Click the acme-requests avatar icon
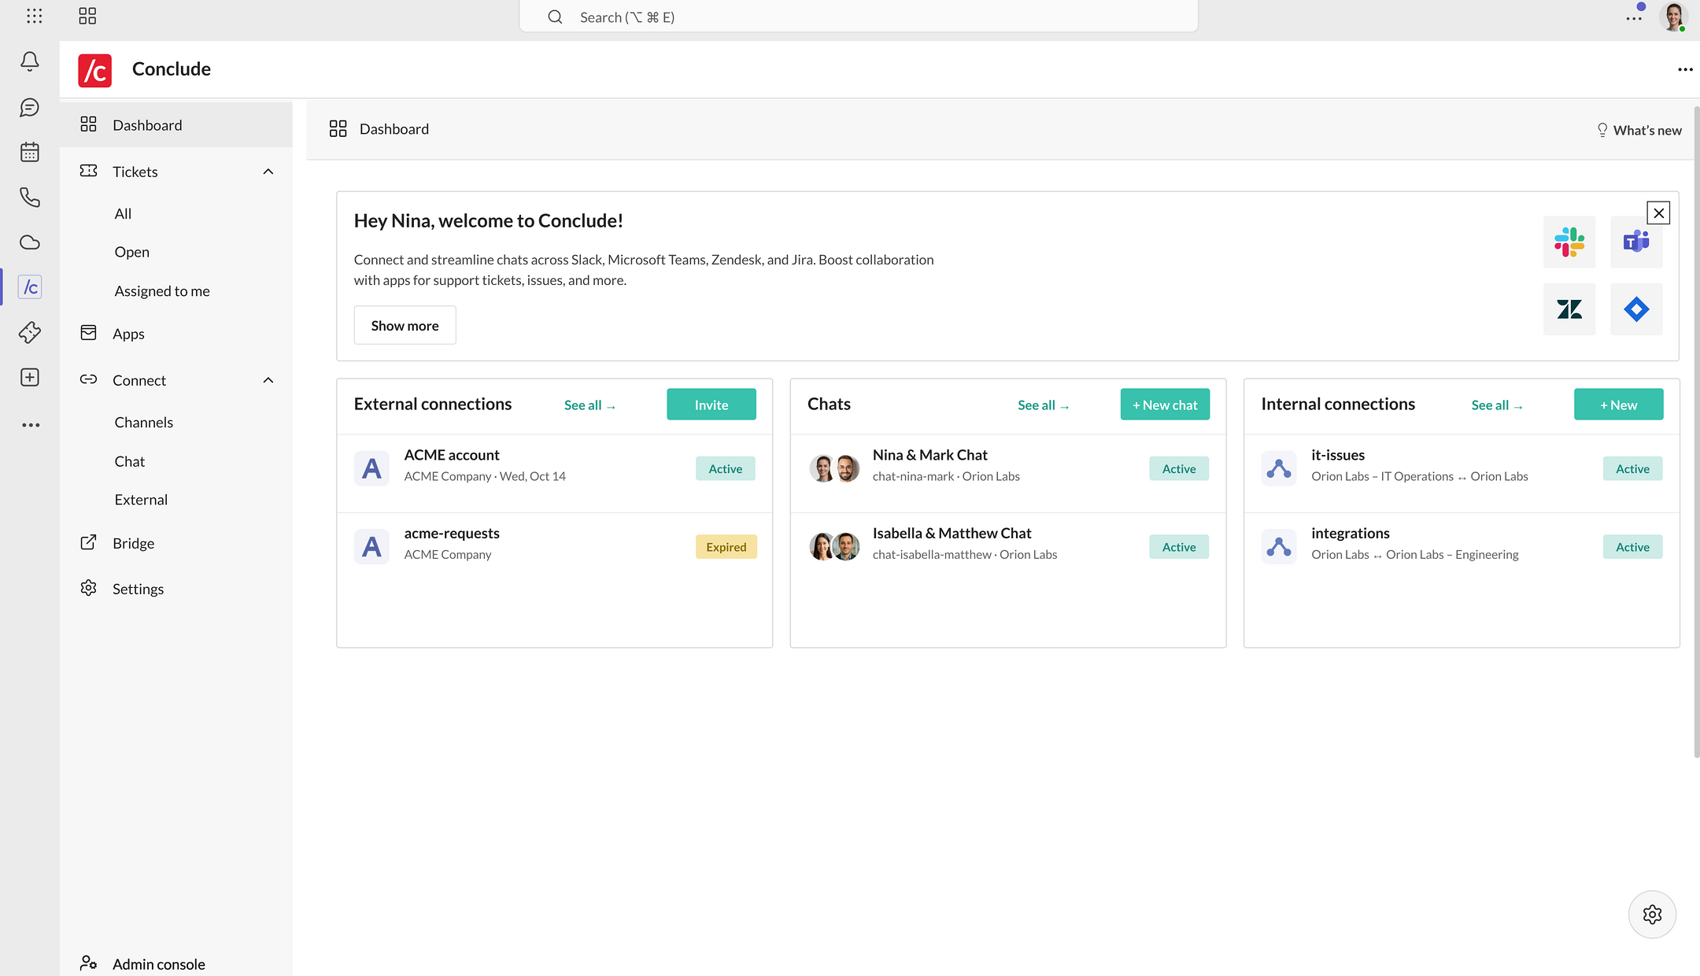The height and width of the screenshot is (976, 1700). click(371, 546)
